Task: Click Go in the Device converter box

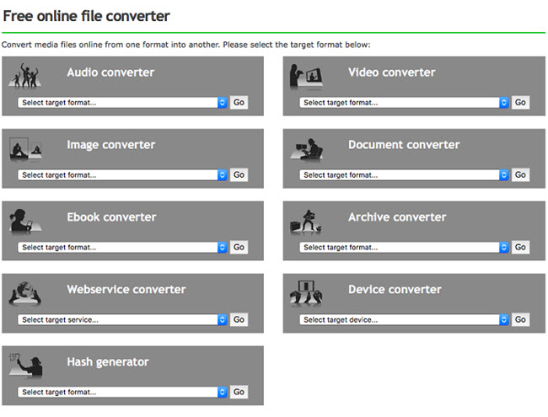Action: click(x=520, y=319)
